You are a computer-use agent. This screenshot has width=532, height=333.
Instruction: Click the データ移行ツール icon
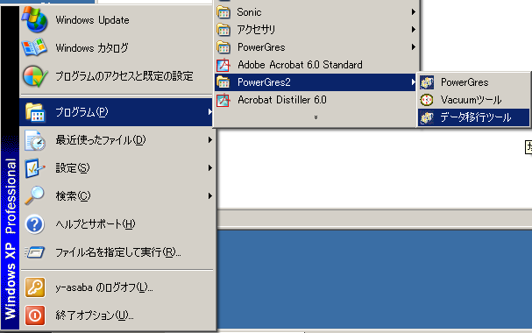tap(427, 117)
